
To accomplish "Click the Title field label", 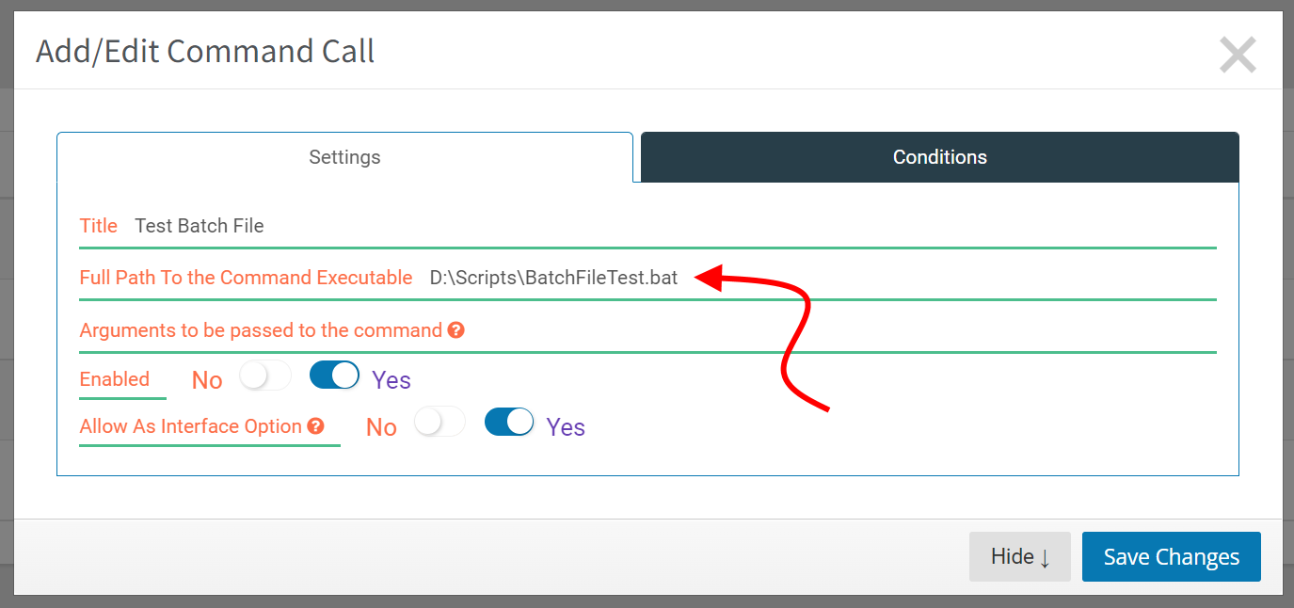I will 99,226.
